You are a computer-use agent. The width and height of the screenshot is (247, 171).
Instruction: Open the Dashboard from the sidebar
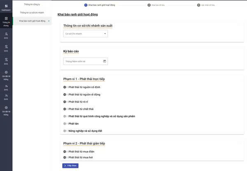(6, 7)
